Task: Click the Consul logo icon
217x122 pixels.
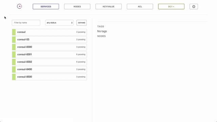Action: [20, 6]
